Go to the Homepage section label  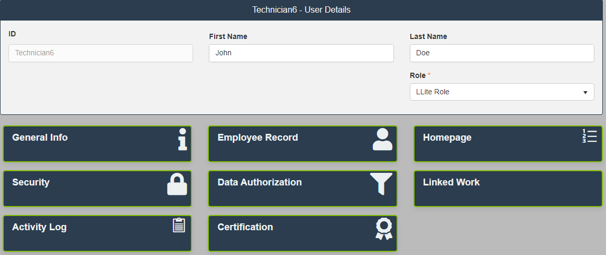pyautogui.click(x=447, y=138)
